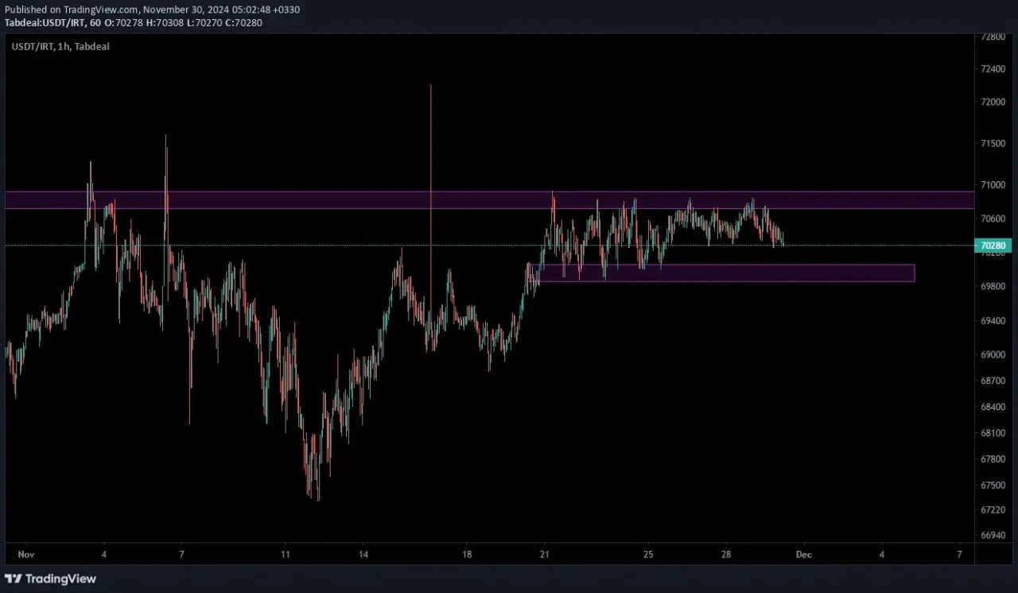Click the Tabdeal:USDT/IRT OHLC values line

pyautogui.click(x=133, y=22)
